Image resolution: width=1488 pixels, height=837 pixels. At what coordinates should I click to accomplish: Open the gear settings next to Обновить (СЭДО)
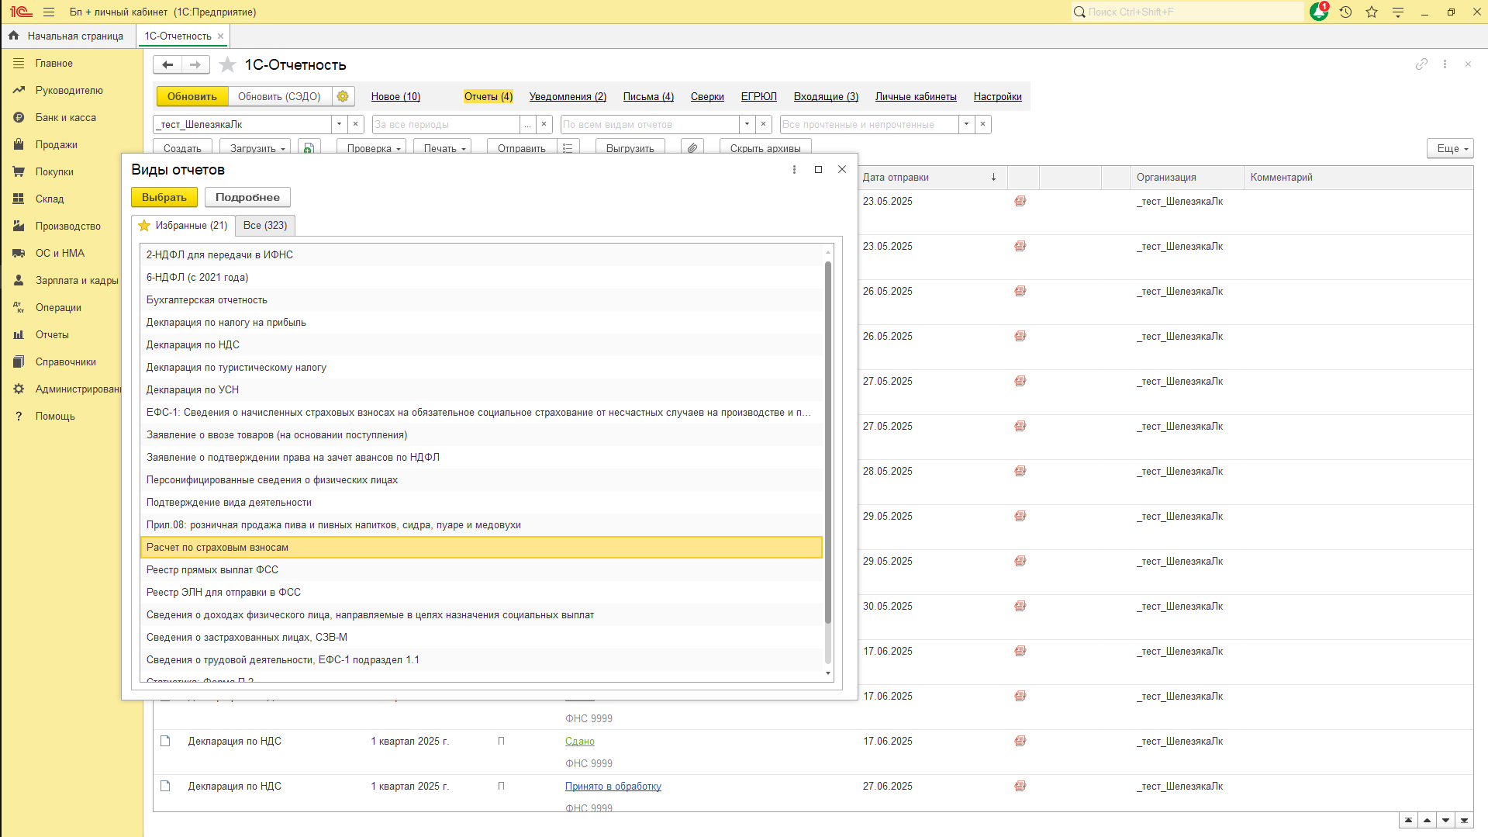pyautogui.click(x=343, y=96)
